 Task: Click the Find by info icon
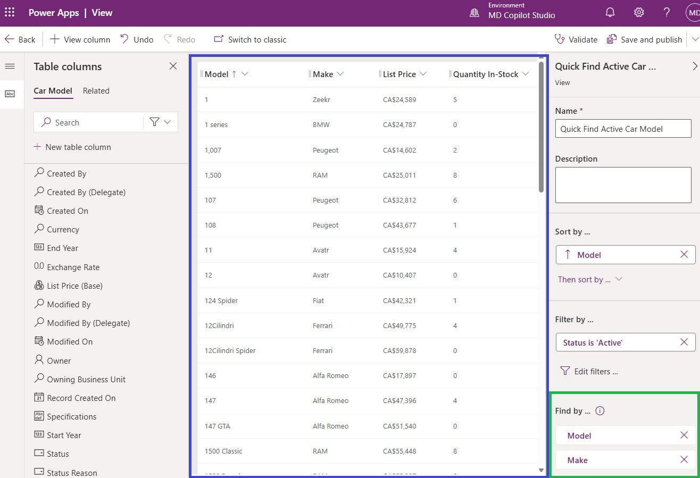[x=600, y=410]
